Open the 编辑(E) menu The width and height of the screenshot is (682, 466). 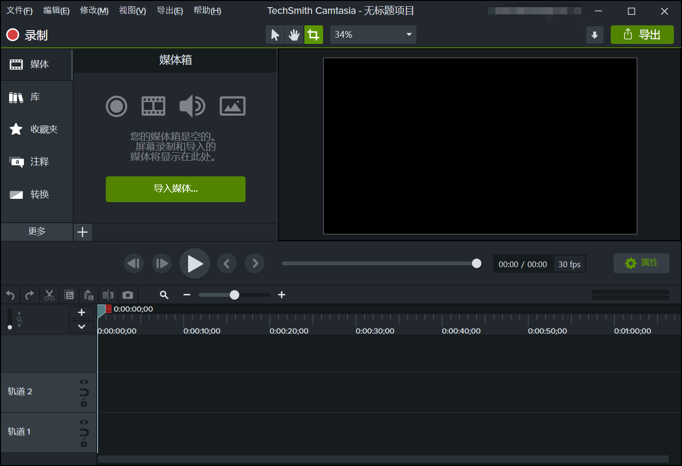tap(56, 11)
